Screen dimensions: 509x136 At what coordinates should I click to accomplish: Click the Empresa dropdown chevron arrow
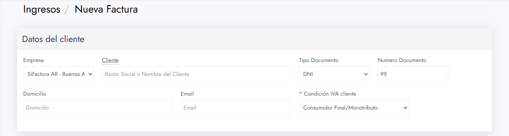pos(90,74)
